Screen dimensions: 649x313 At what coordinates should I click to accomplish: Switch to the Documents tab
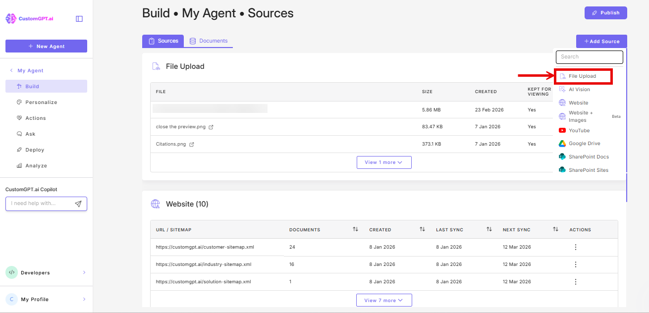click(209, 41)
